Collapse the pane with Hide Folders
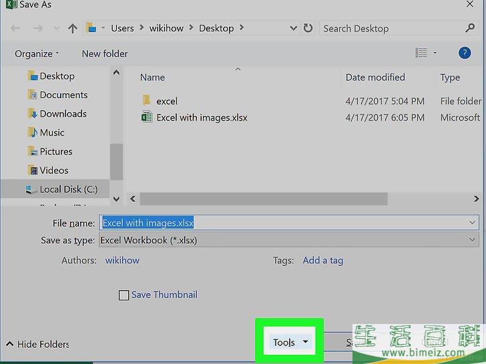Viewport: 486px width, 364px height. [x=37, y=344]
